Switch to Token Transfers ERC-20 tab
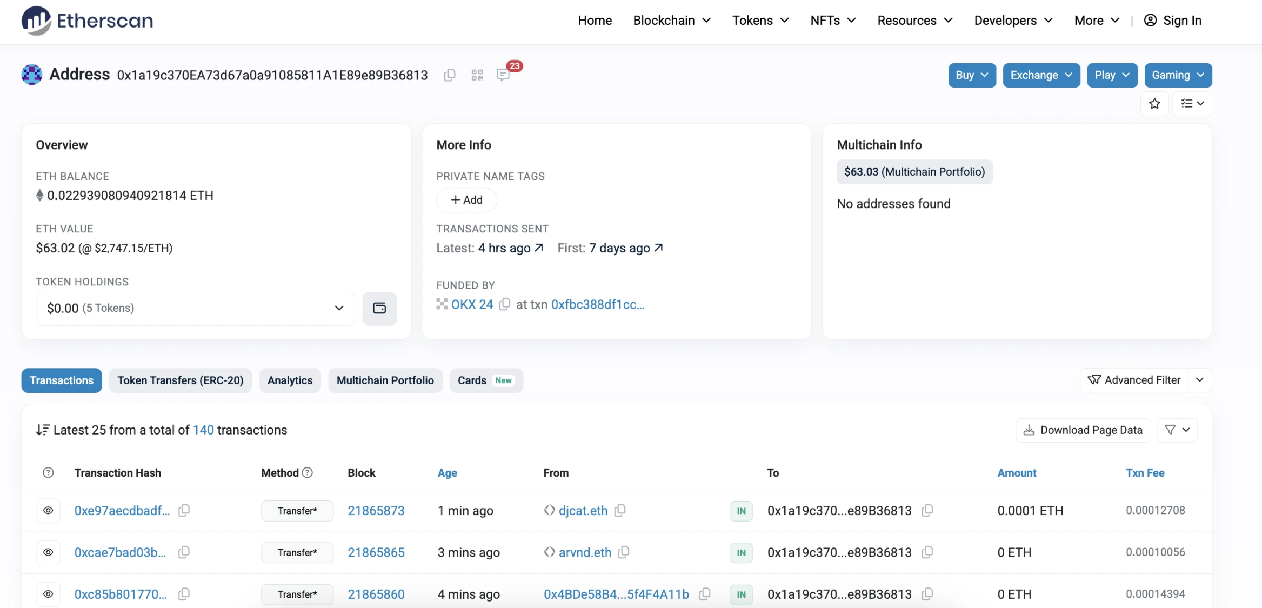 [179, 380]
